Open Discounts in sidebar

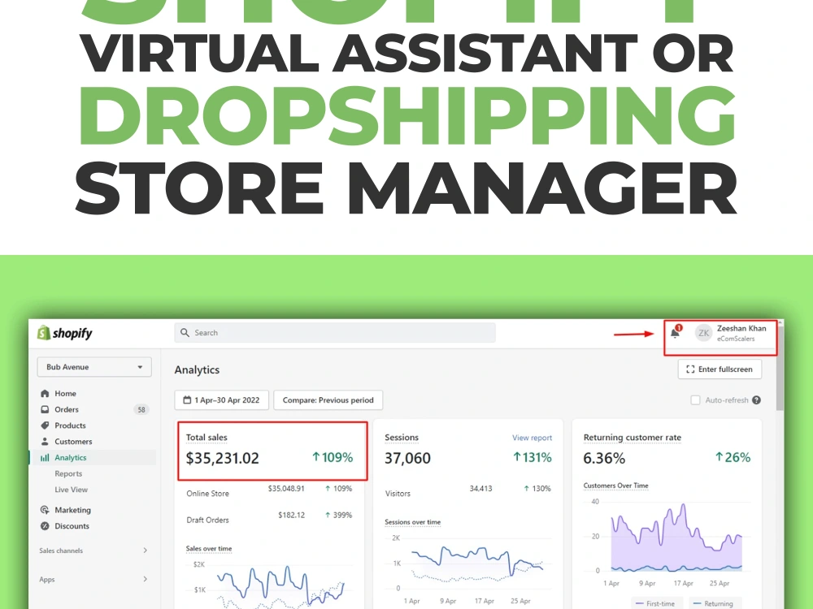(72, 526)
